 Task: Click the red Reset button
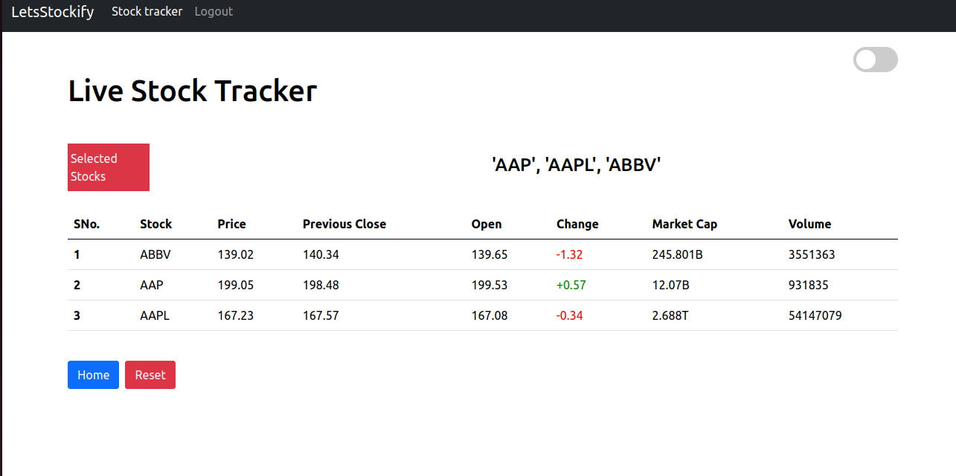(150, 375)
